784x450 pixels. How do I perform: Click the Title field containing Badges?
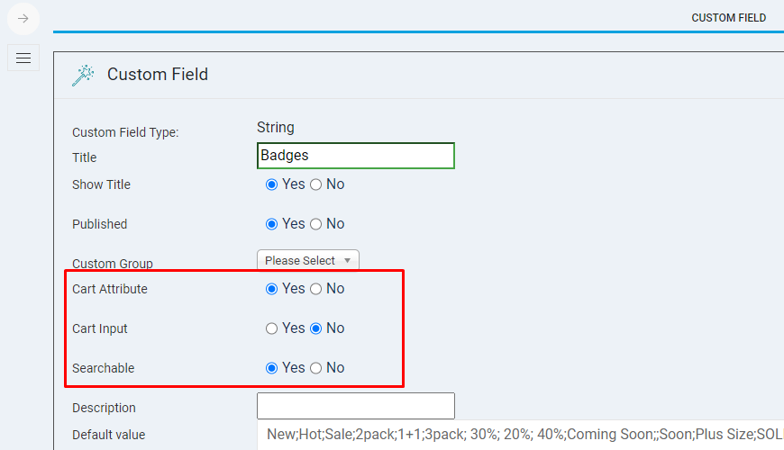tap(355, 156)
